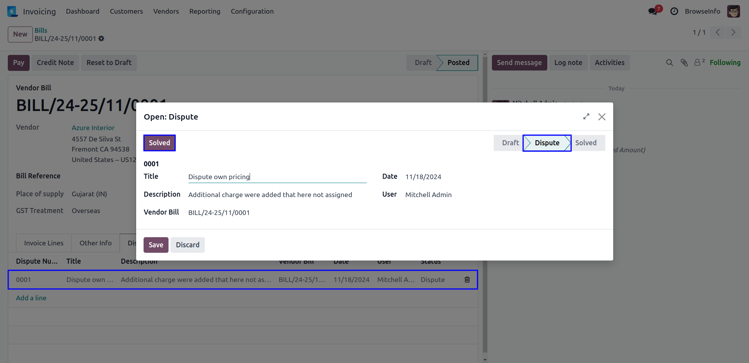Open the messages chat icon with badge

pyautogui.click(x=653, y=11)
